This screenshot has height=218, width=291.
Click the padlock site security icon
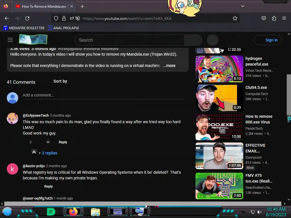pyautogui.click(x=64, y=18)
